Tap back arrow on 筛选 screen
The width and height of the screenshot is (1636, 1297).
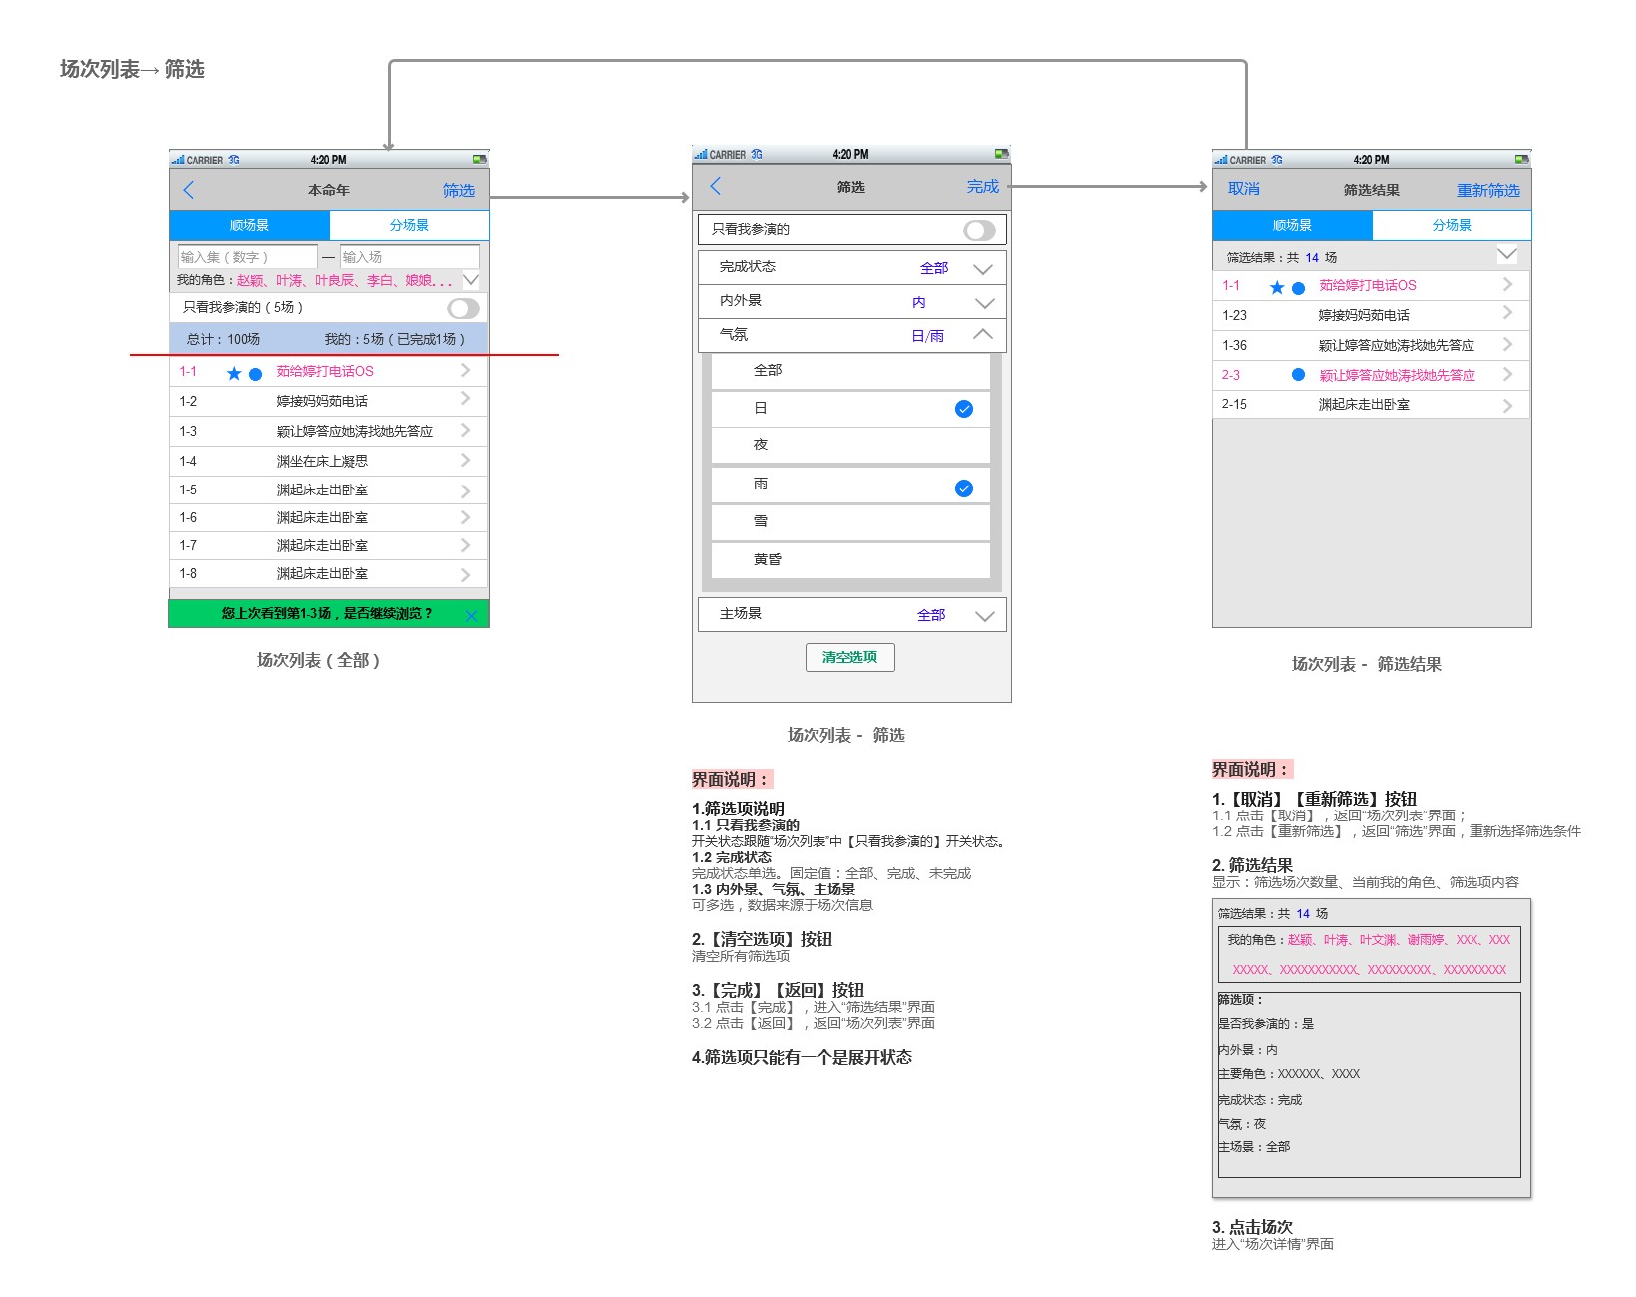coord(715,186)
